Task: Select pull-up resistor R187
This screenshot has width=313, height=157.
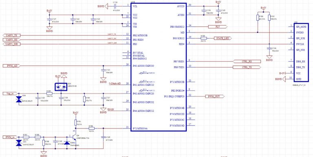Action: click(x=269, y=18)
